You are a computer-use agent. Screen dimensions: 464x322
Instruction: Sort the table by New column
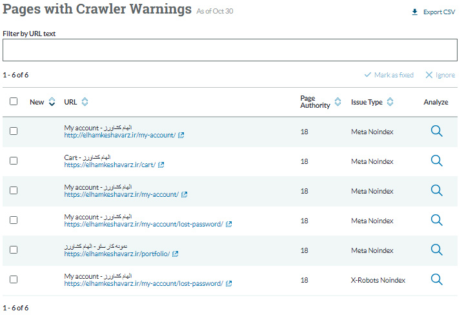(x=52, y=102)
